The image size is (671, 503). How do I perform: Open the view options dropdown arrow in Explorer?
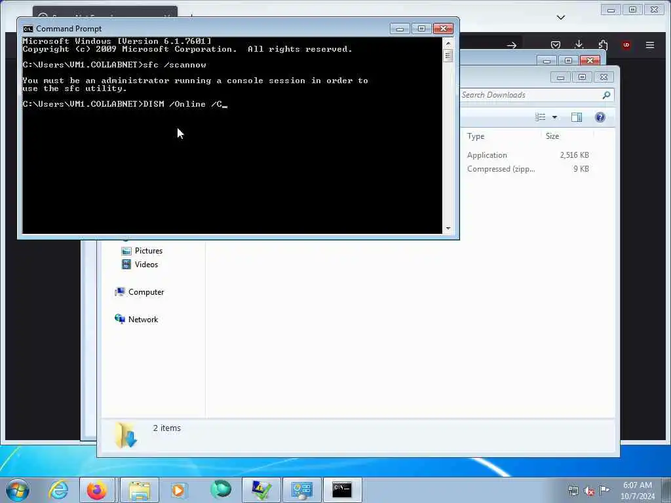(554, 117)
